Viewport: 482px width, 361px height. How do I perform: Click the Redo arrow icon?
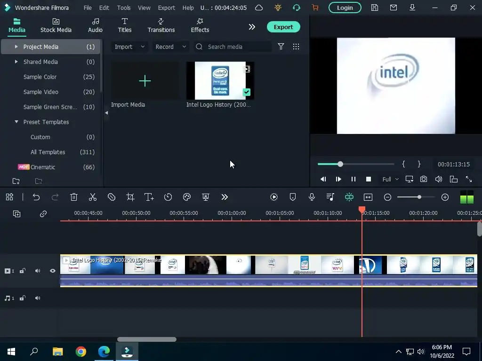[55, 197]
